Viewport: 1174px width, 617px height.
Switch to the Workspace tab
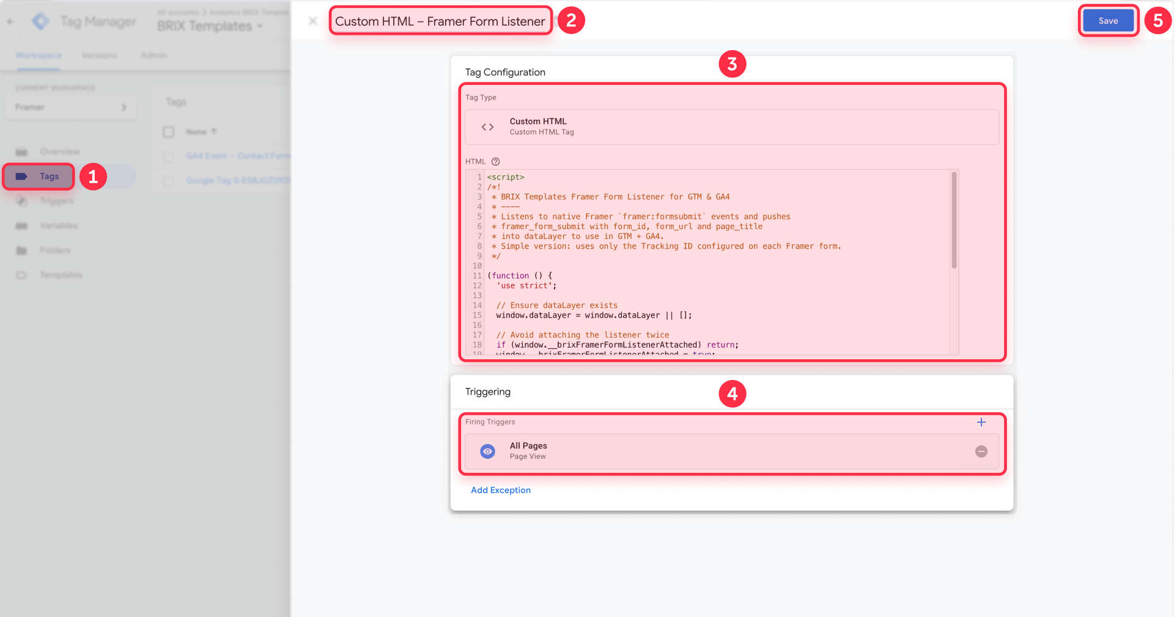[39, 56]
